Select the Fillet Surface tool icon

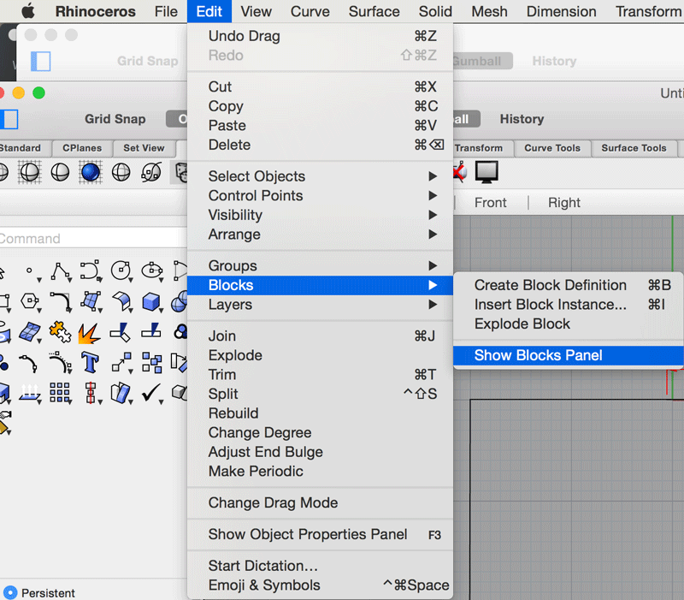121,302
